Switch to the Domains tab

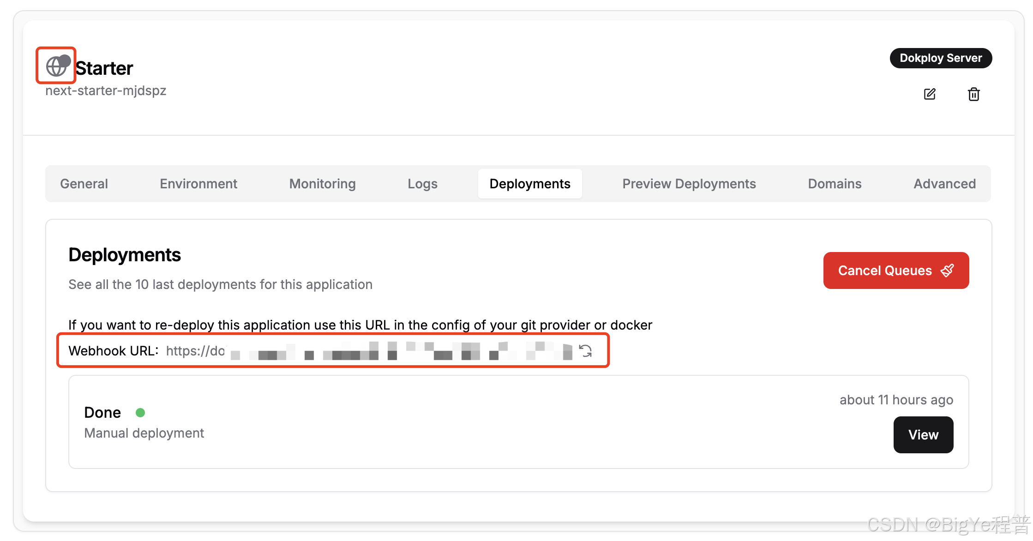tap(835, 184)
